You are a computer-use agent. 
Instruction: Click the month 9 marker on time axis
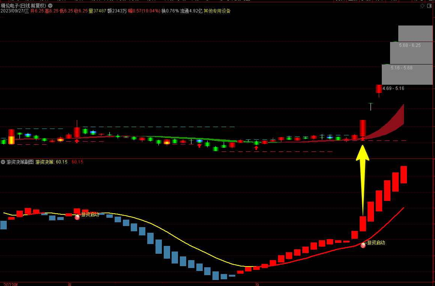point(257,284)
